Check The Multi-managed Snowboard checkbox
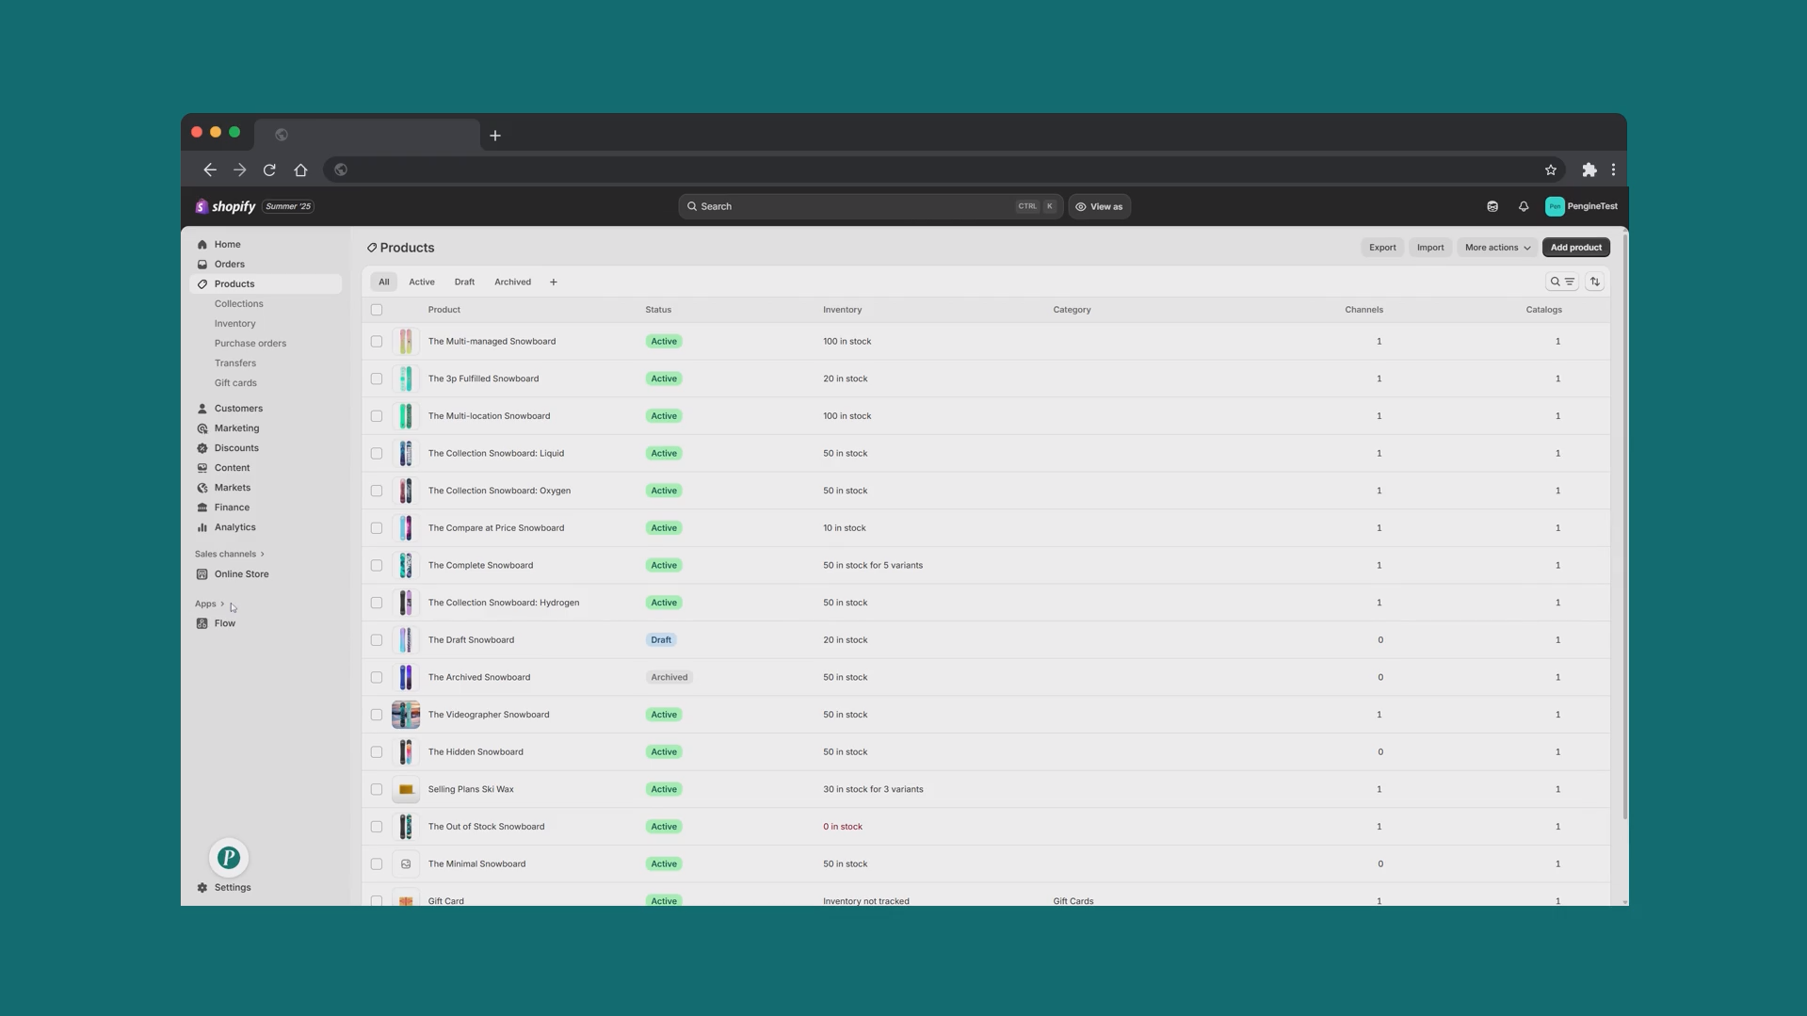Screen dimensions: 1807x1016 (377, 342)
